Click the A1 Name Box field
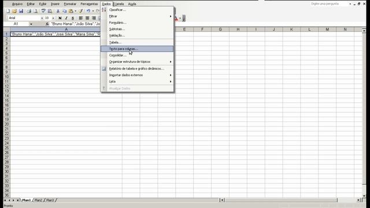Image resolution: width=370 pixels, height=208 pixels. 16,24
